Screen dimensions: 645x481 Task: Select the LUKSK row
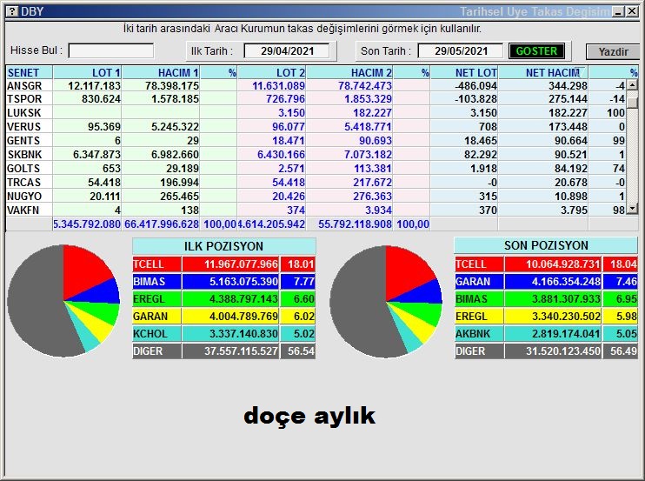coord(316,113)
